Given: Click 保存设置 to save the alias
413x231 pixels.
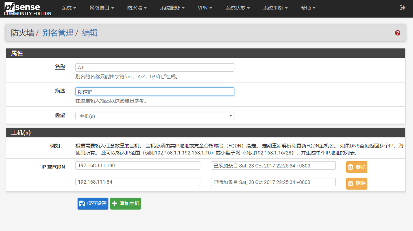Looking at the screenshot, I should (x=93, y=204).
